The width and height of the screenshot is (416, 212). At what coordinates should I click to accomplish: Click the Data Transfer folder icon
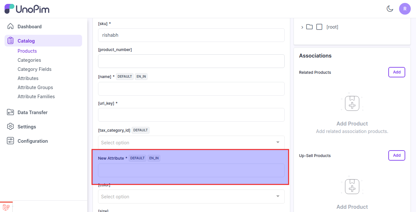[x=10, y=112]
